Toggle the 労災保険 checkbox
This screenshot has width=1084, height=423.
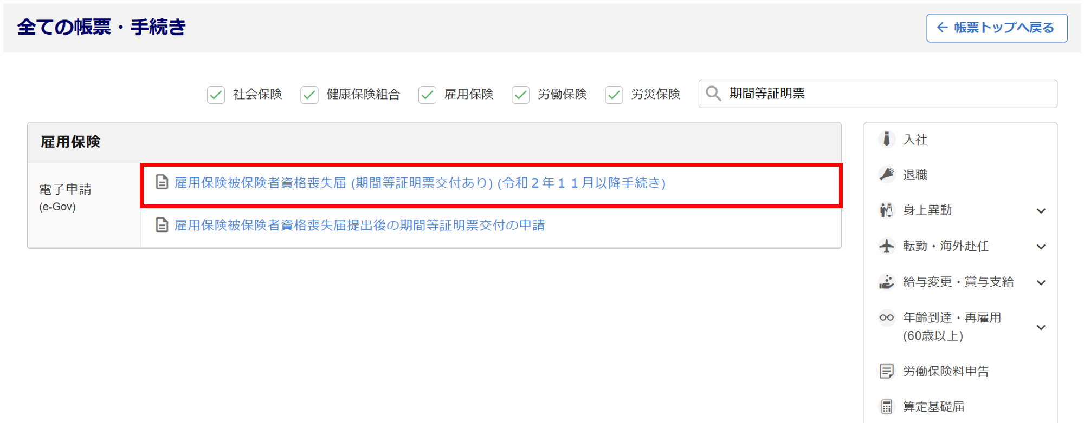point(614,95)
